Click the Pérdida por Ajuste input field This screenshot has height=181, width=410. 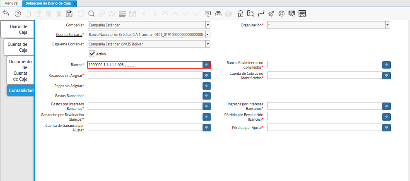(325, 128)
